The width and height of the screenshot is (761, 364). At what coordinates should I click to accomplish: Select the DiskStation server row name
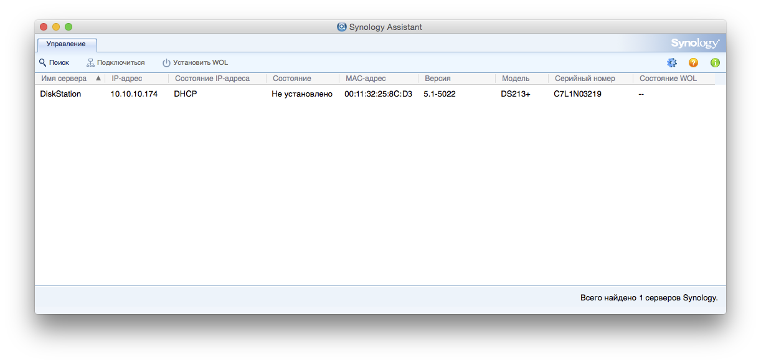[60, 94]
